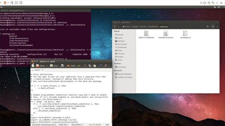Click the radioTest breadcrumb in path bar
This screenshot has height=126, width=225.
click(164, 27)
